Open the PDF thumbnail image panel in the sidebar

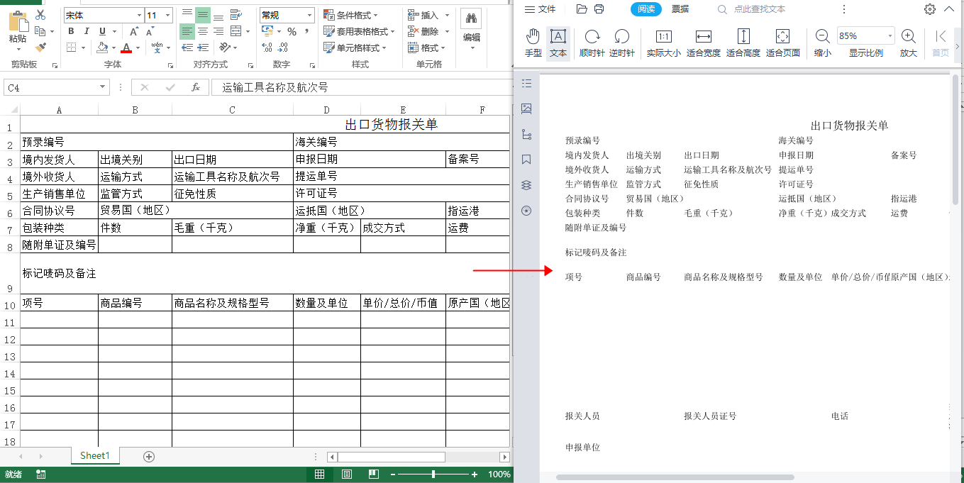[526, 109]
